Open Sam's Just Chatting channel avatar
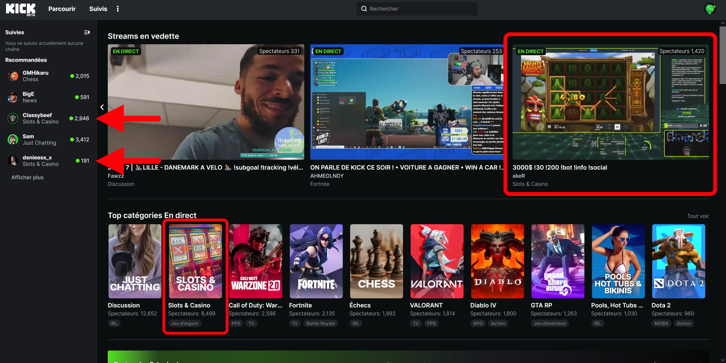726x363 pixels. point(13,140)
